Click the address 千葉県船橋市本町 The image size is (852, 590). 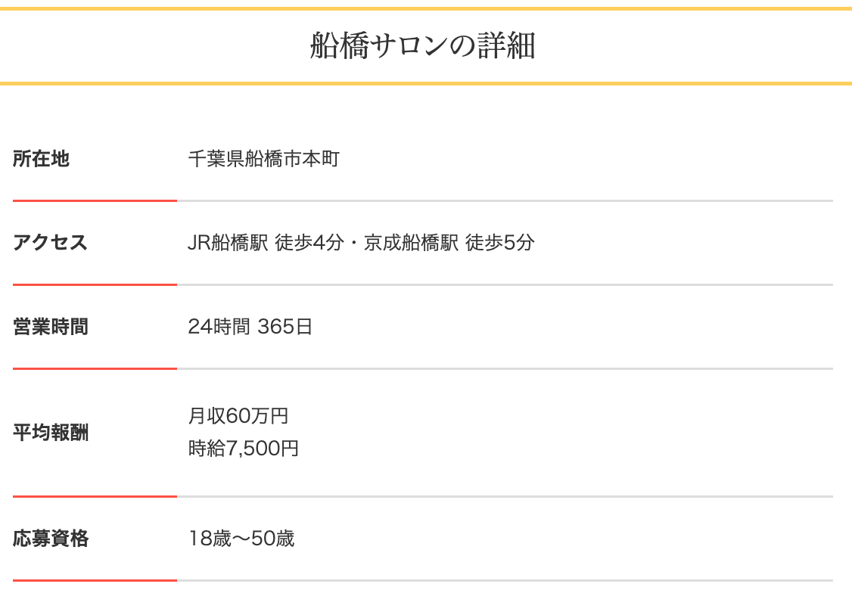coord(263,159)
